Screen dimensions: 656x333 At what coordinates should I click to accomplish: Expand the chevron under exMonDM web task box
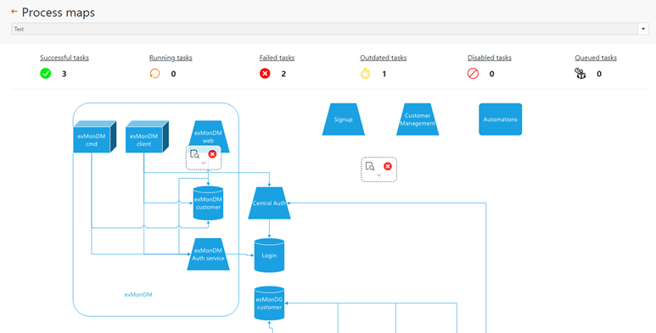[x=204, y=163]
